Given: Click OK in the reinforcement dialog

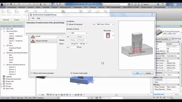Looking at the screenshot, I should (x=137, y=73).
